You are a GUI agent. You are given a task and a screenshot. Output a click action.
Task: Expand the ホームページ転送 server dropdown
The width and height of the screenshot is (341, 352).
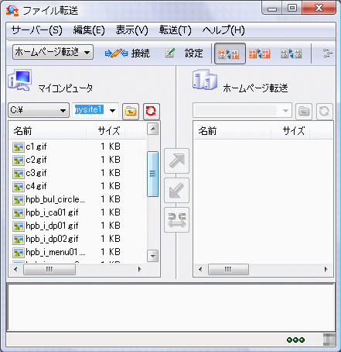tap(53, 53)
